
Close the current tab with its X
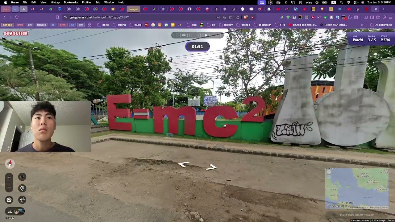click(376, 9)
